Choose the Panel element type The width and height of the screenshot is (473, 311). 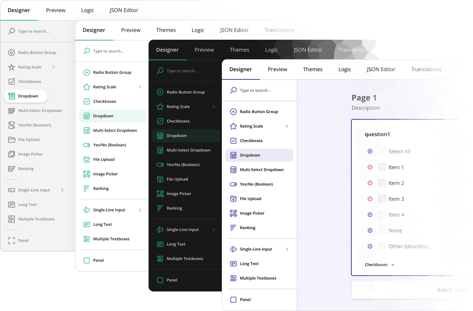coord(245,299)
